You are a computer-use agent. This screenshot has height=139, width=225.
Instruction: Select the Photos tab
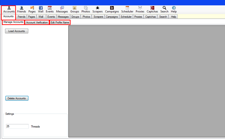click(86, 17)
